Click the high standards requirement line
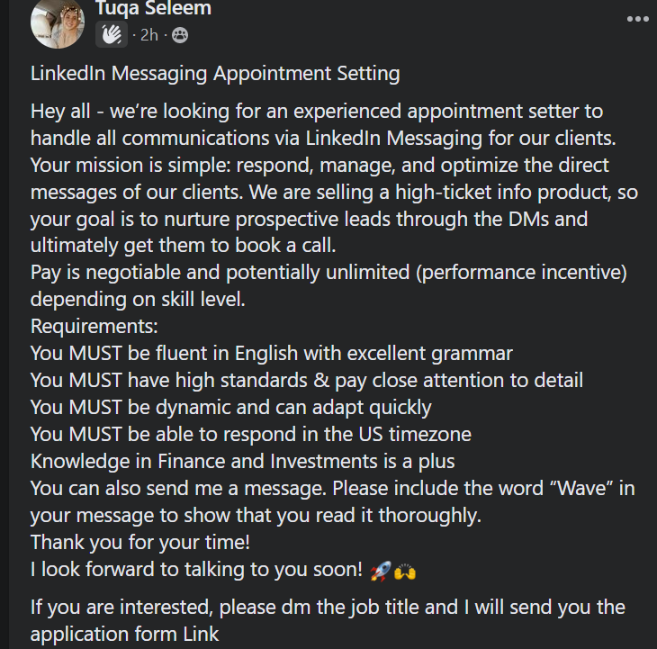This screenshot has height=649, width=657. point(307,381)
